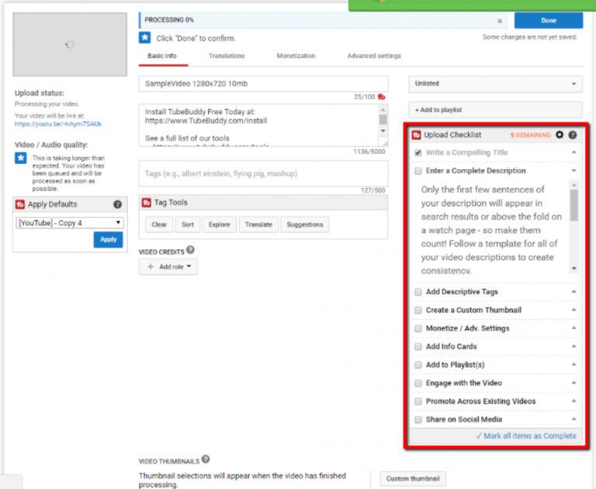The height and width of the screenshot is (489, 596).
Task: Open the Unlisted privacy dropdown
Action: tap(495, 84)
